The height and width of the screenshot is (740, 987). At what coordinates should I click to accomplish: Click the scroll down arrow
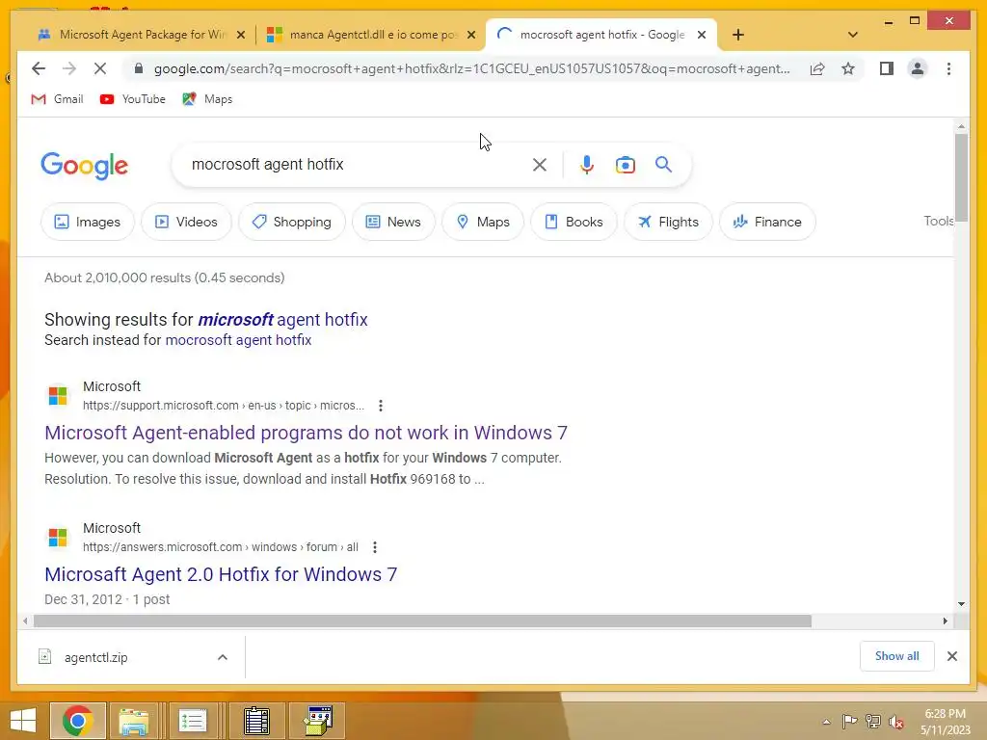(961, 604)
